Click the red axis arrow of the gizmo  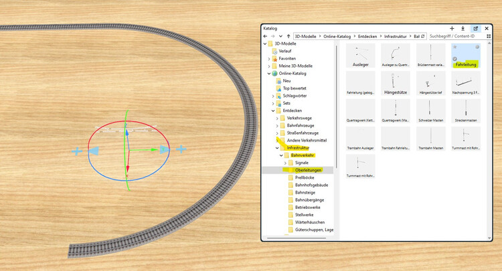tap(127, 168)
